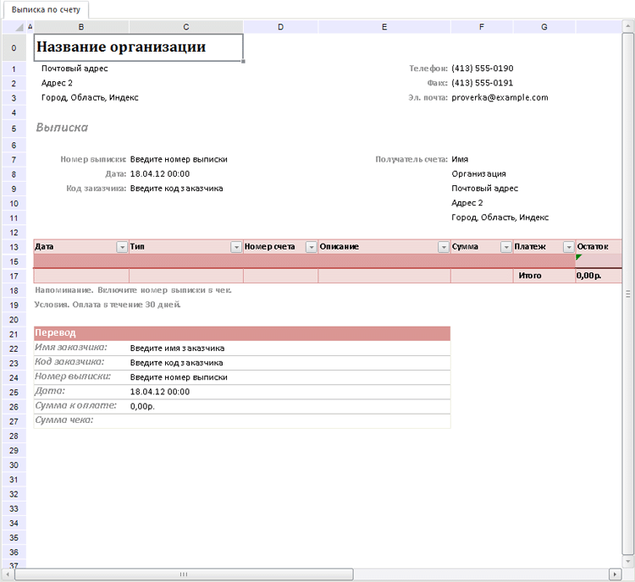Switch to the Выписка по счету sheet tab
This screenshot has width=635, height=582.
46,9
